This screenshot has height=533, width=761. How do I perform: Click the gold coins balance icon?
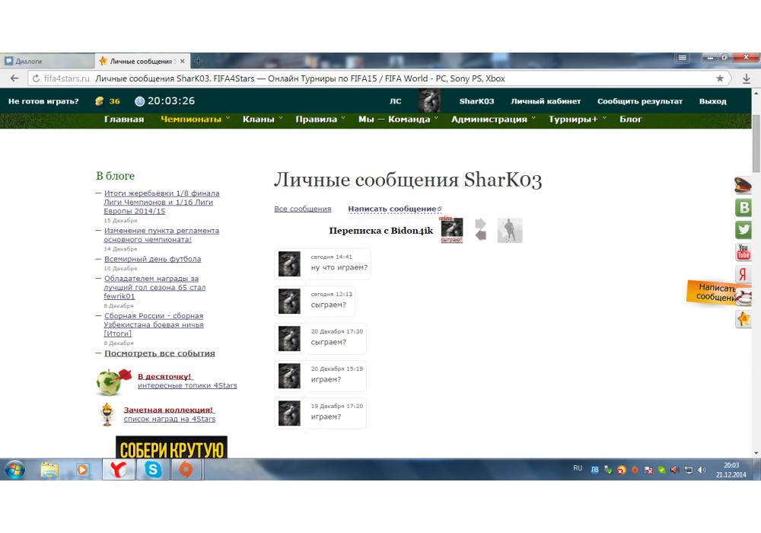(x=99, y=101)
